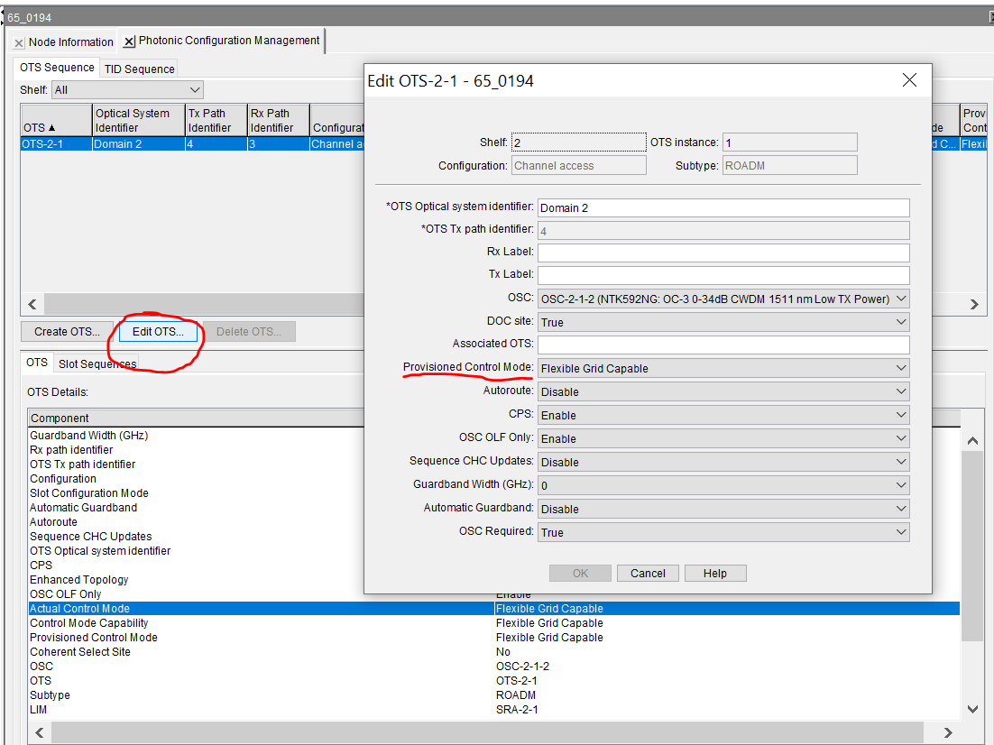Close the Node Information tab with its X icon
Image resolution: width=994 pixels, height=745 pixels.
click(19, 43)
